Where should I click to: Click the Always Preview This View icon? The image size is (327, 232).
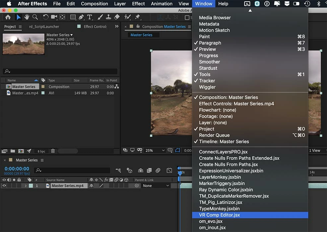coord(125,150)
